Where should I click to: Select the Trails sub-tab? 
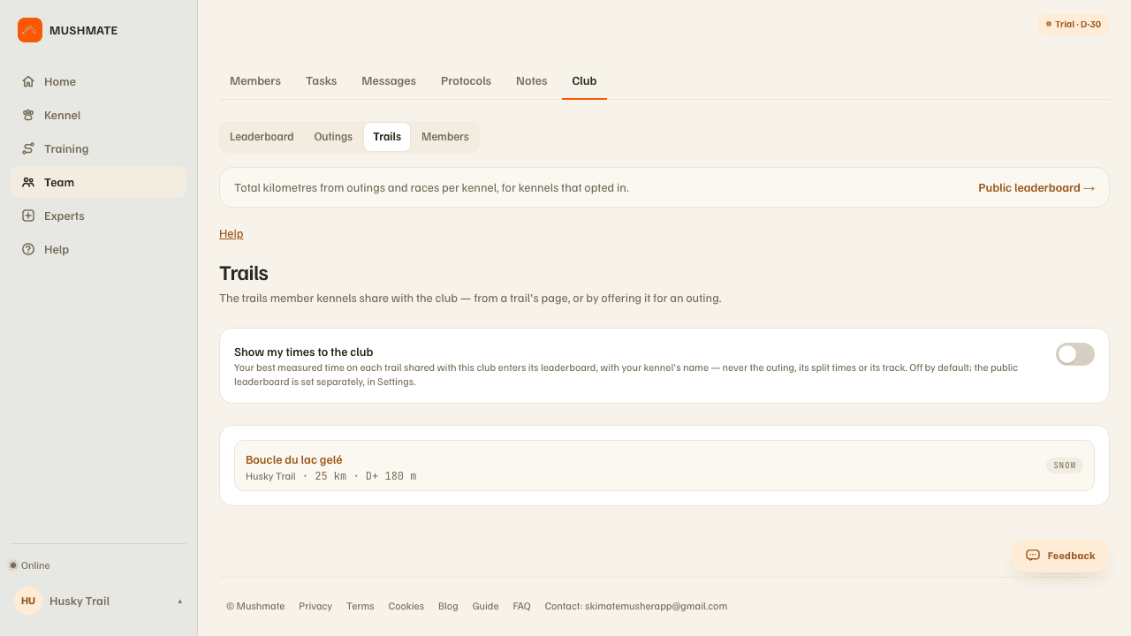pyautogui.click(x=387, y=137)
